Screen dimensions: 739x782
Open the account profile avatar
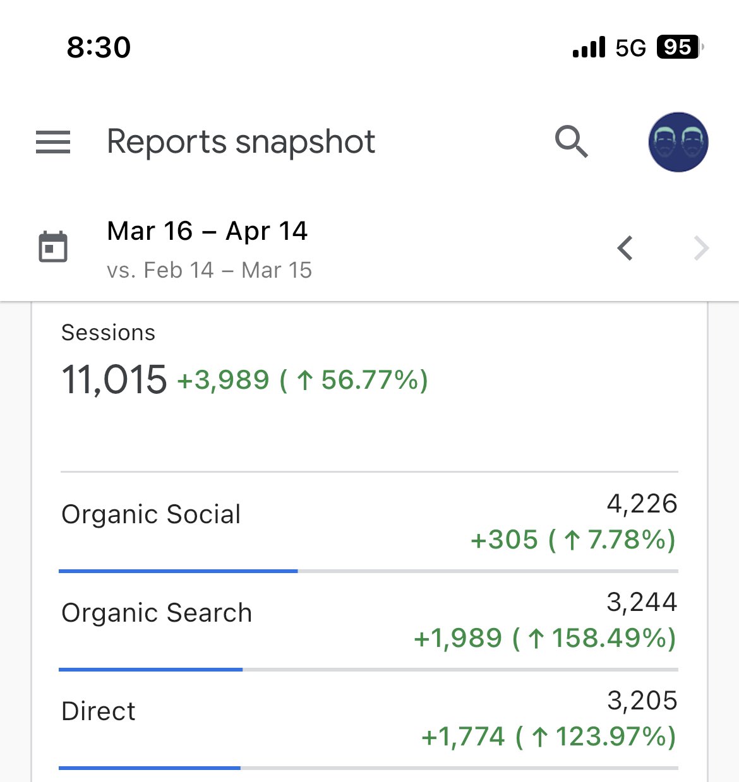coord(678,142)
